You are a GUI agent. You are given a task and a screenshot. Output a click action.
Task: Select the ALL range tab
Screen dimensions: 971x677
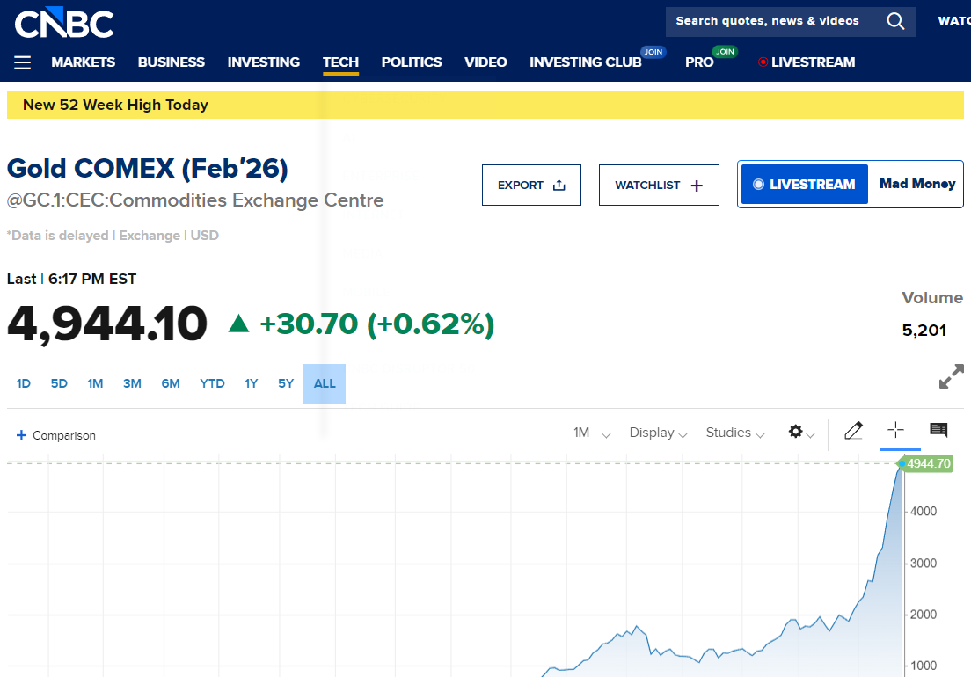(x=325, y=383)
